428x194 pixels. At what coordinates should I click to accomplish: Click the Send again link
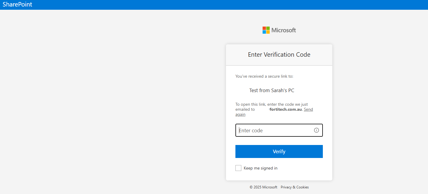click(308, 109)
